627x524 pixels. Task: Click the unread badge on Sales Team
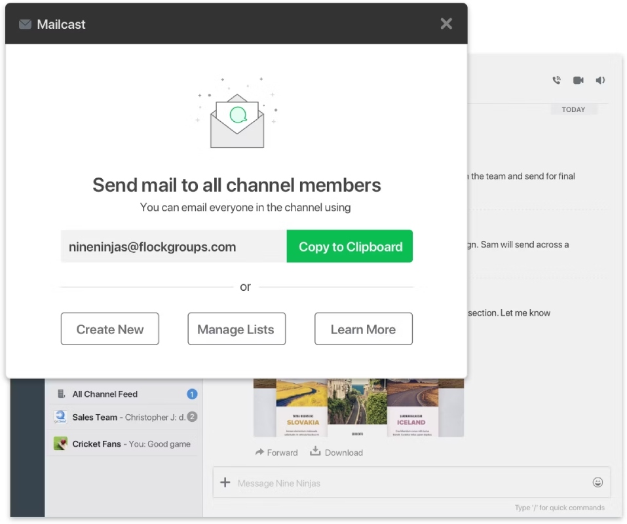[193, 417]
